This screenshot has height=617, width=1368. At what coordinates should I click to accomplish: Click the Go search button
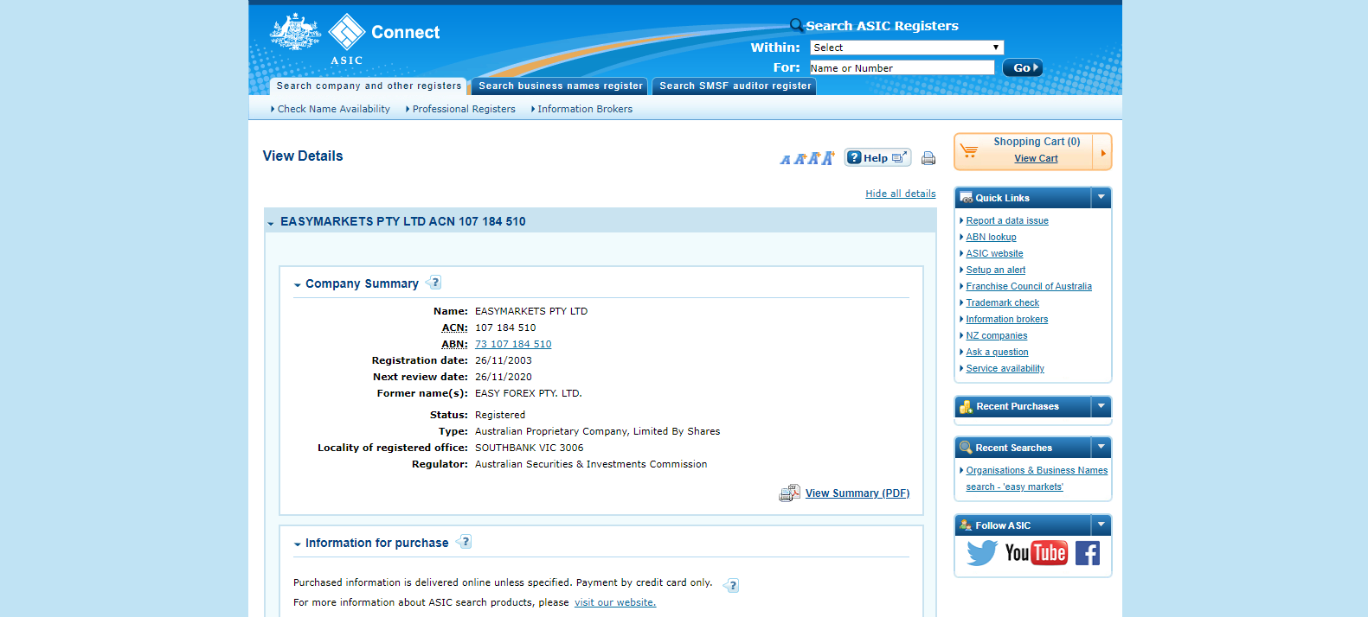[1023, 67]
